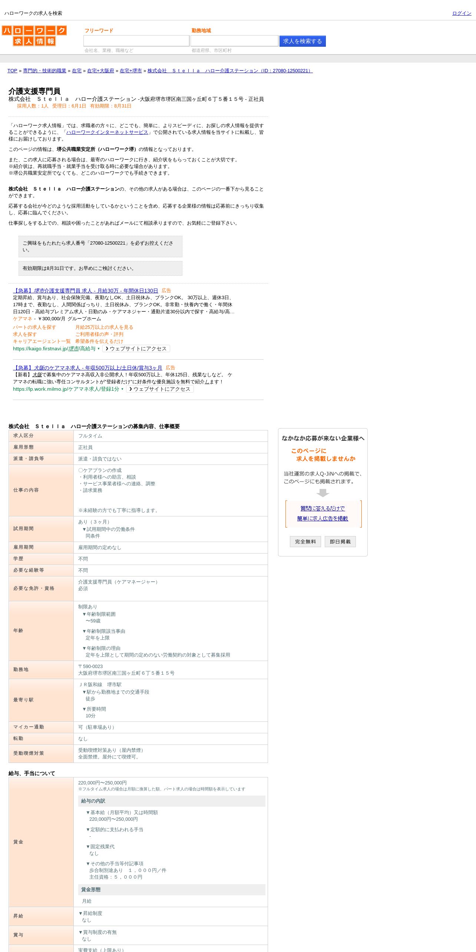Click the 月給 wage type text
This screenshot has width=476, height=952.
[x=87, y=901]
